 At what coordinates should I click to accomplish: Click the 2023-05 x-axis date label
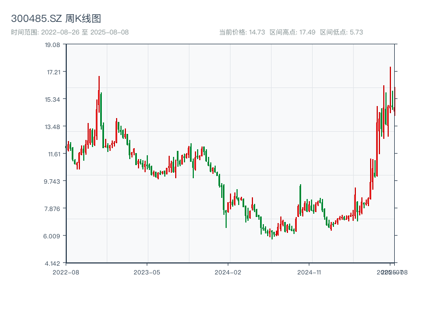click(x=147, y=272)
